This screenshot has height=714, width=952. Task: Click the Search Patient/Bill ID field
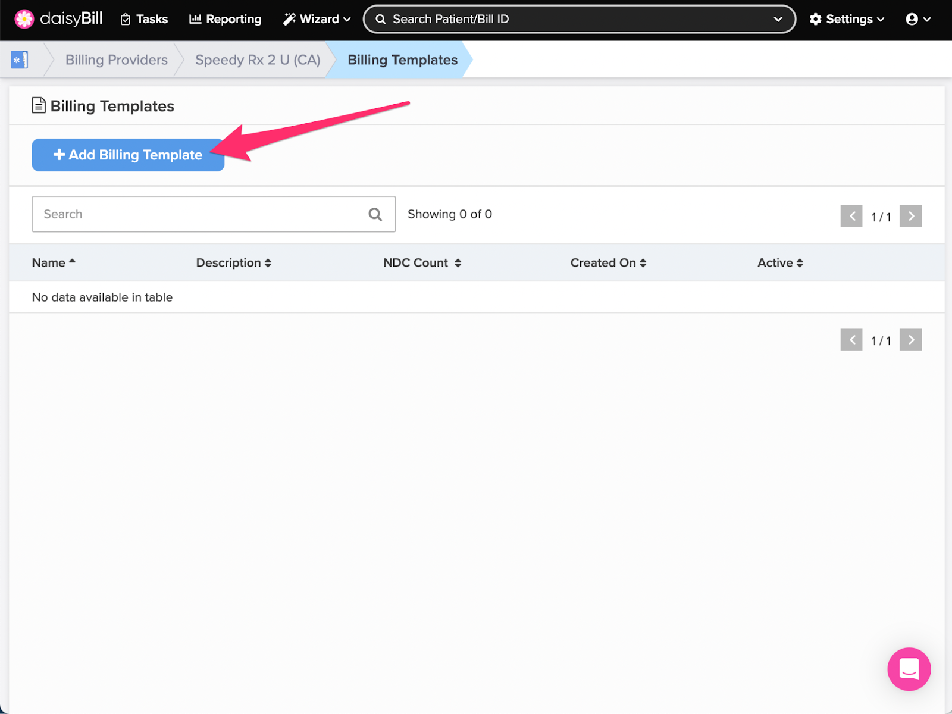(x=579, y=19)
